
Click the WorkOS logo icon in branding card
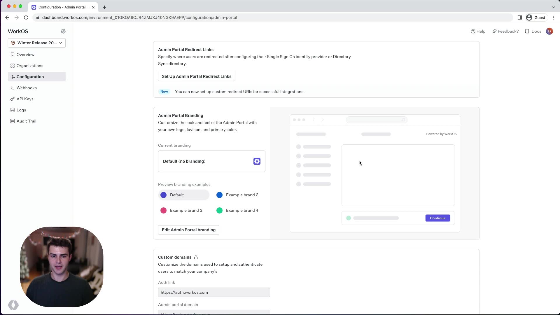257,161
